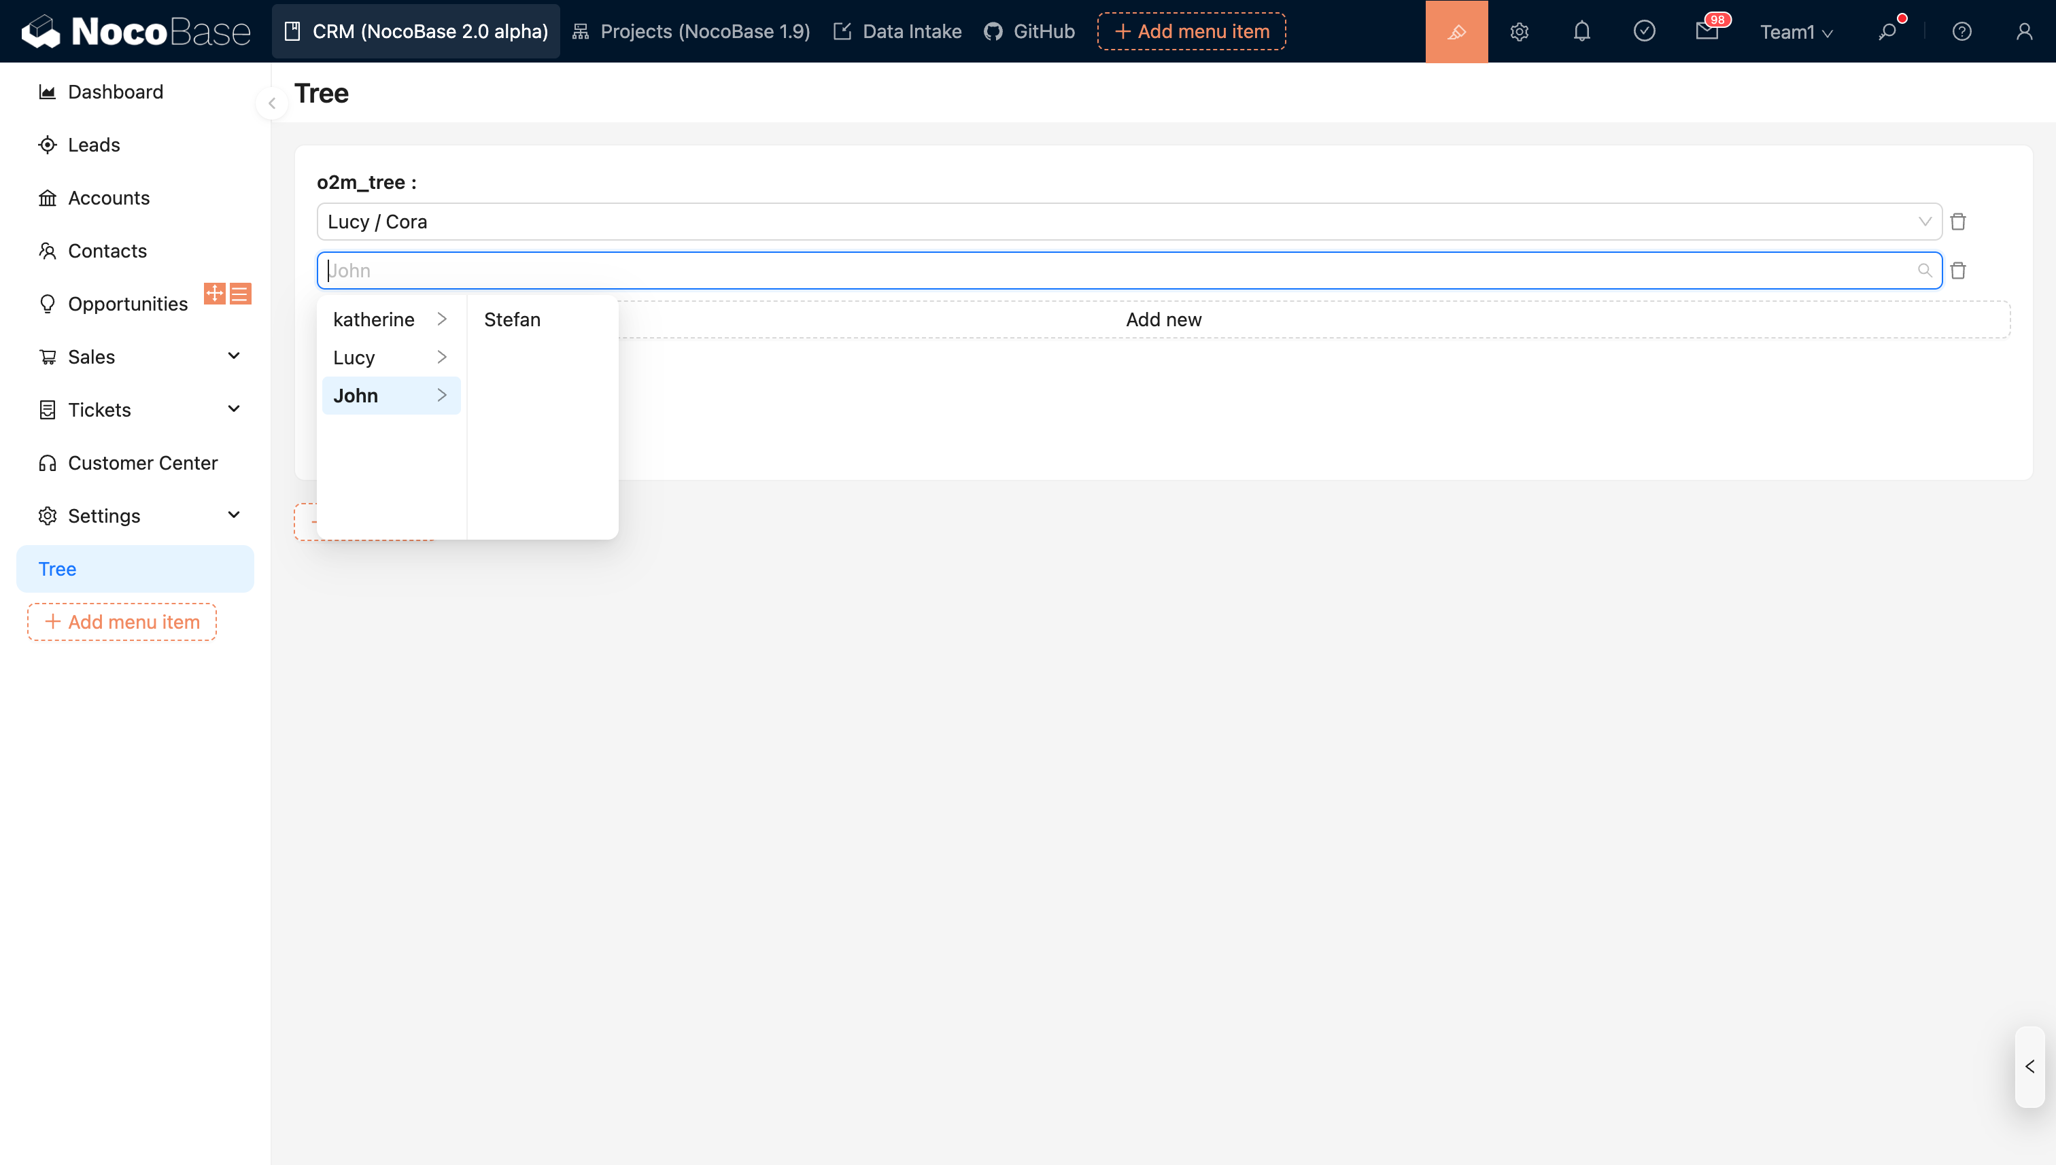Viewport: 2056px width, 1165px height.
Task: Delete the John cascader row
Action: pos(1957,271)
